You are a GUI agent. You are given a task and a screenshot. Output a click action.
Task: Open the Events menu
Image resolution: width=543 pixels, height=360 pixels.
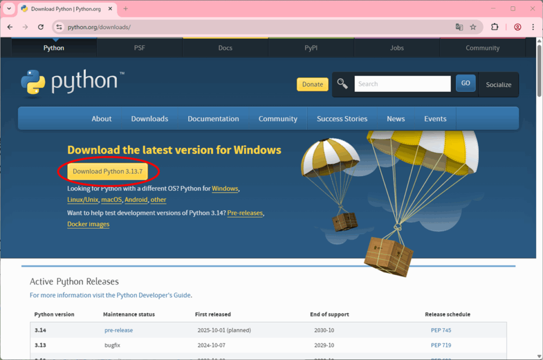[435, 119]
